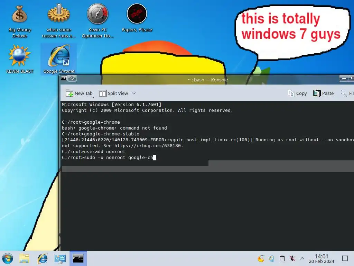Screen dimensions: 354x266
Task: Click the Konsole terminal taskbar entry
Action: click(x=78, y=258)
